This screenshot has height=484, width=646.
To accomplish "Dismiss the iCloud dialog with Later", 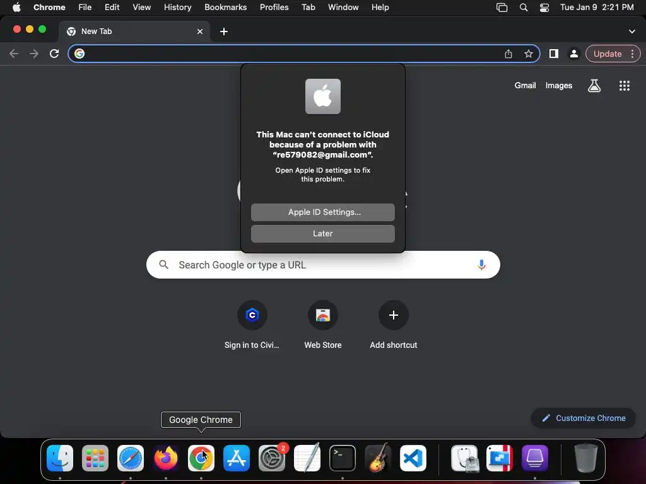I will [x=322, y=233].
